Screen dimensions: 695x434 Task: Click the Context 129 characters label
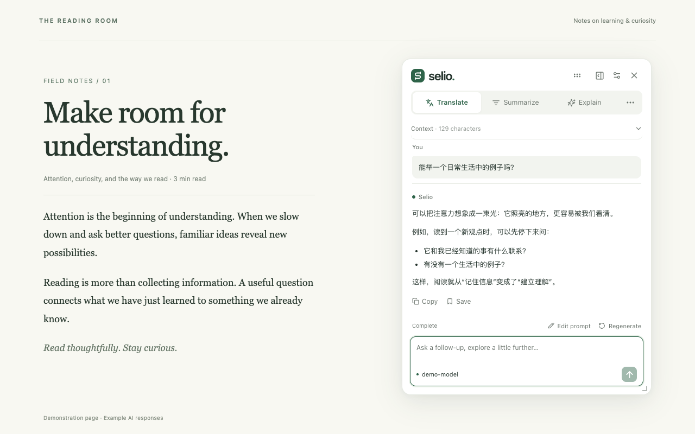pyautogui.click(x=446, y=129)
